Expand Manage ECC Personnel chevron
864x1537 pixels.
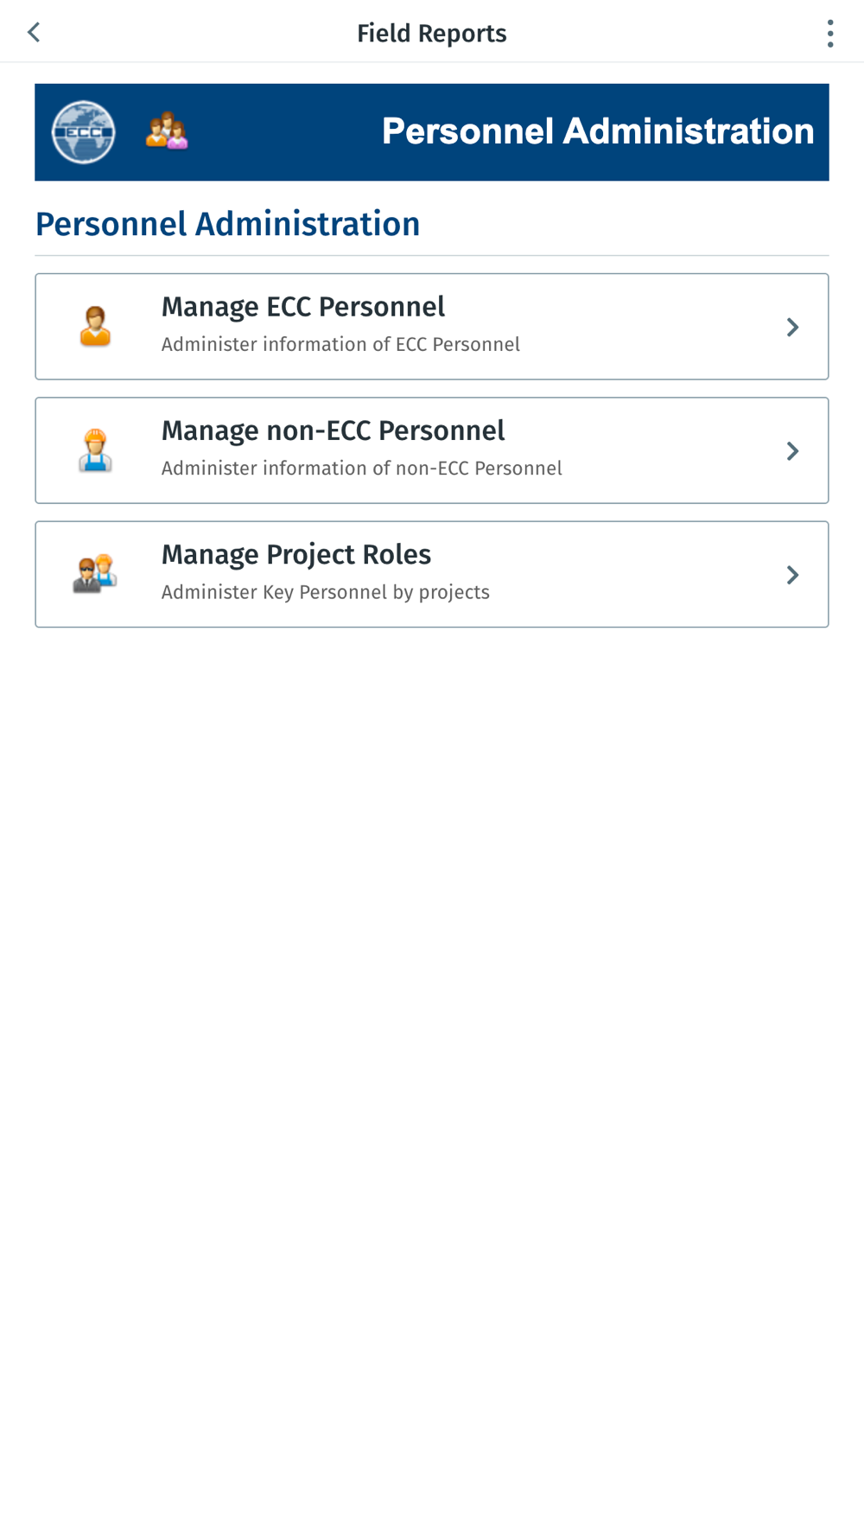pyautogui.click(x=792, y=327)
